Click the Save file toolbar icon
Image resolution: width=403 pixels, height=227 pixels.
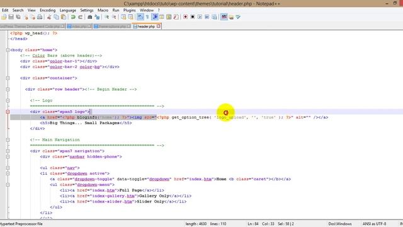(x=11, y=17)
